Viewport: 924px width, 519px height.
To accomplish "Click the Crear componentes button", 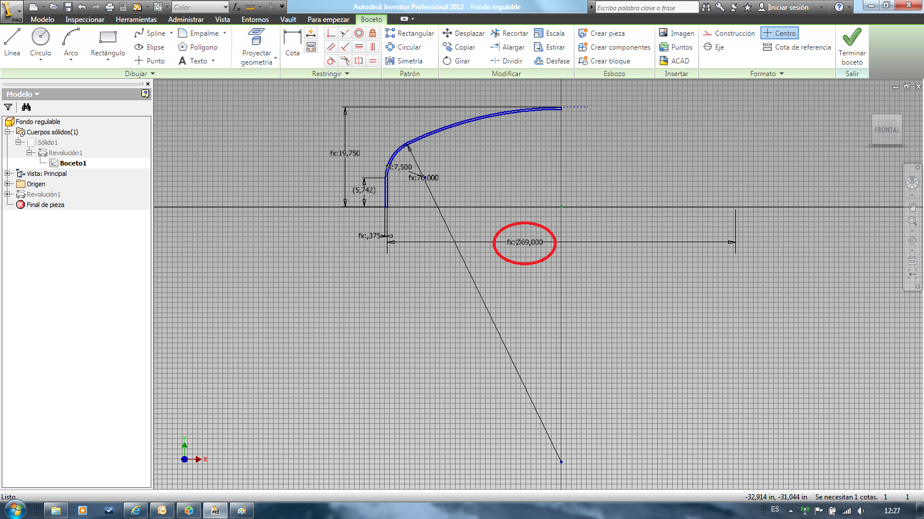I will coord(614,47).
